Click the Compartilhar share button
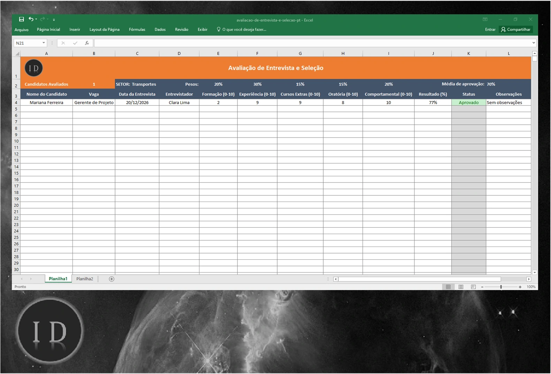 516,30
